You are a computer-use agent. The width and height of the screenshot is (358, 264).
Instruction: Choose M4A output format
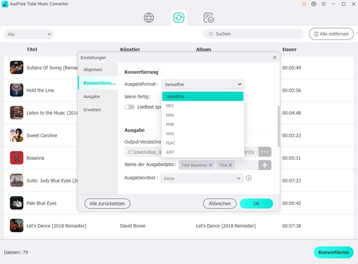[x=203, y=115]
